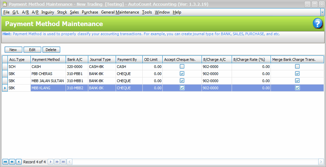The width and height of the screenshot is (326, 167).
Task: Go to previous record arrow
Action: point(19,162)
